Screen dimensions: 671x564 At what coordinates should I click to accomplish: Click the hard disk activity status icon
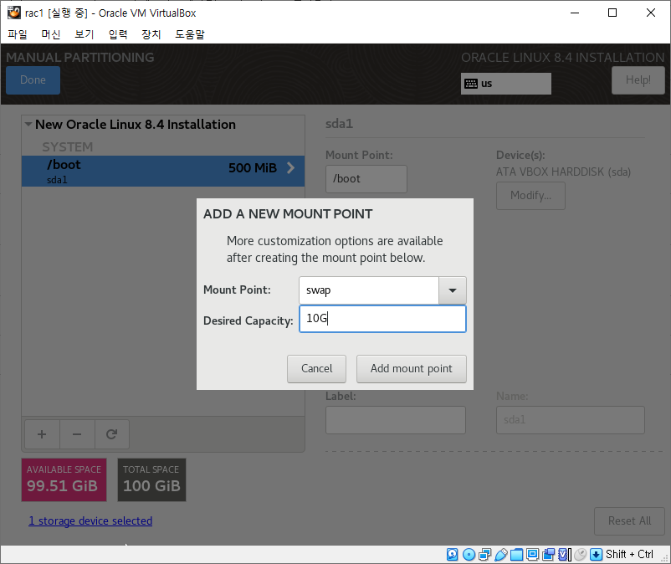click(453, 555)
